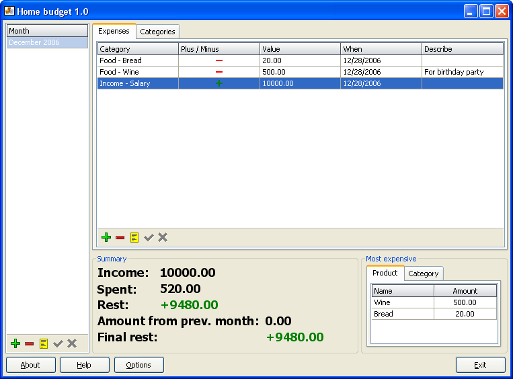513x379 pixels.
Task: Cancel expense edit with gray X icon
Action: click(x=163, y=237)
